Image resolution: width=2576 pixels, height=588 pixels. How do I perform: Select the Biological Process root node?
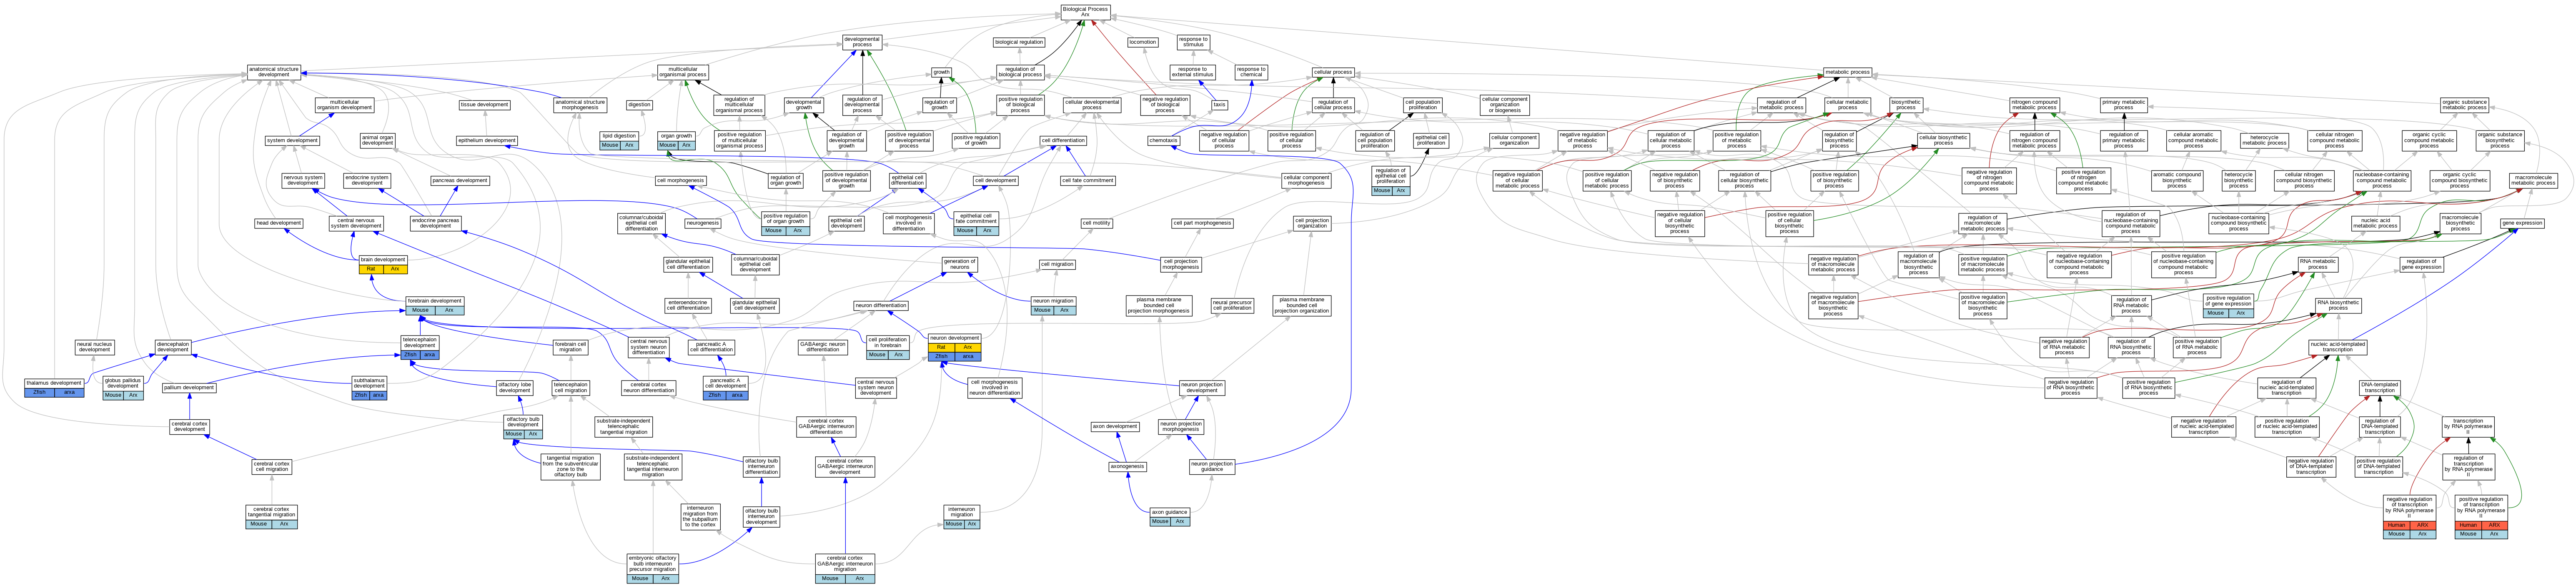[x=1085, y=12]
